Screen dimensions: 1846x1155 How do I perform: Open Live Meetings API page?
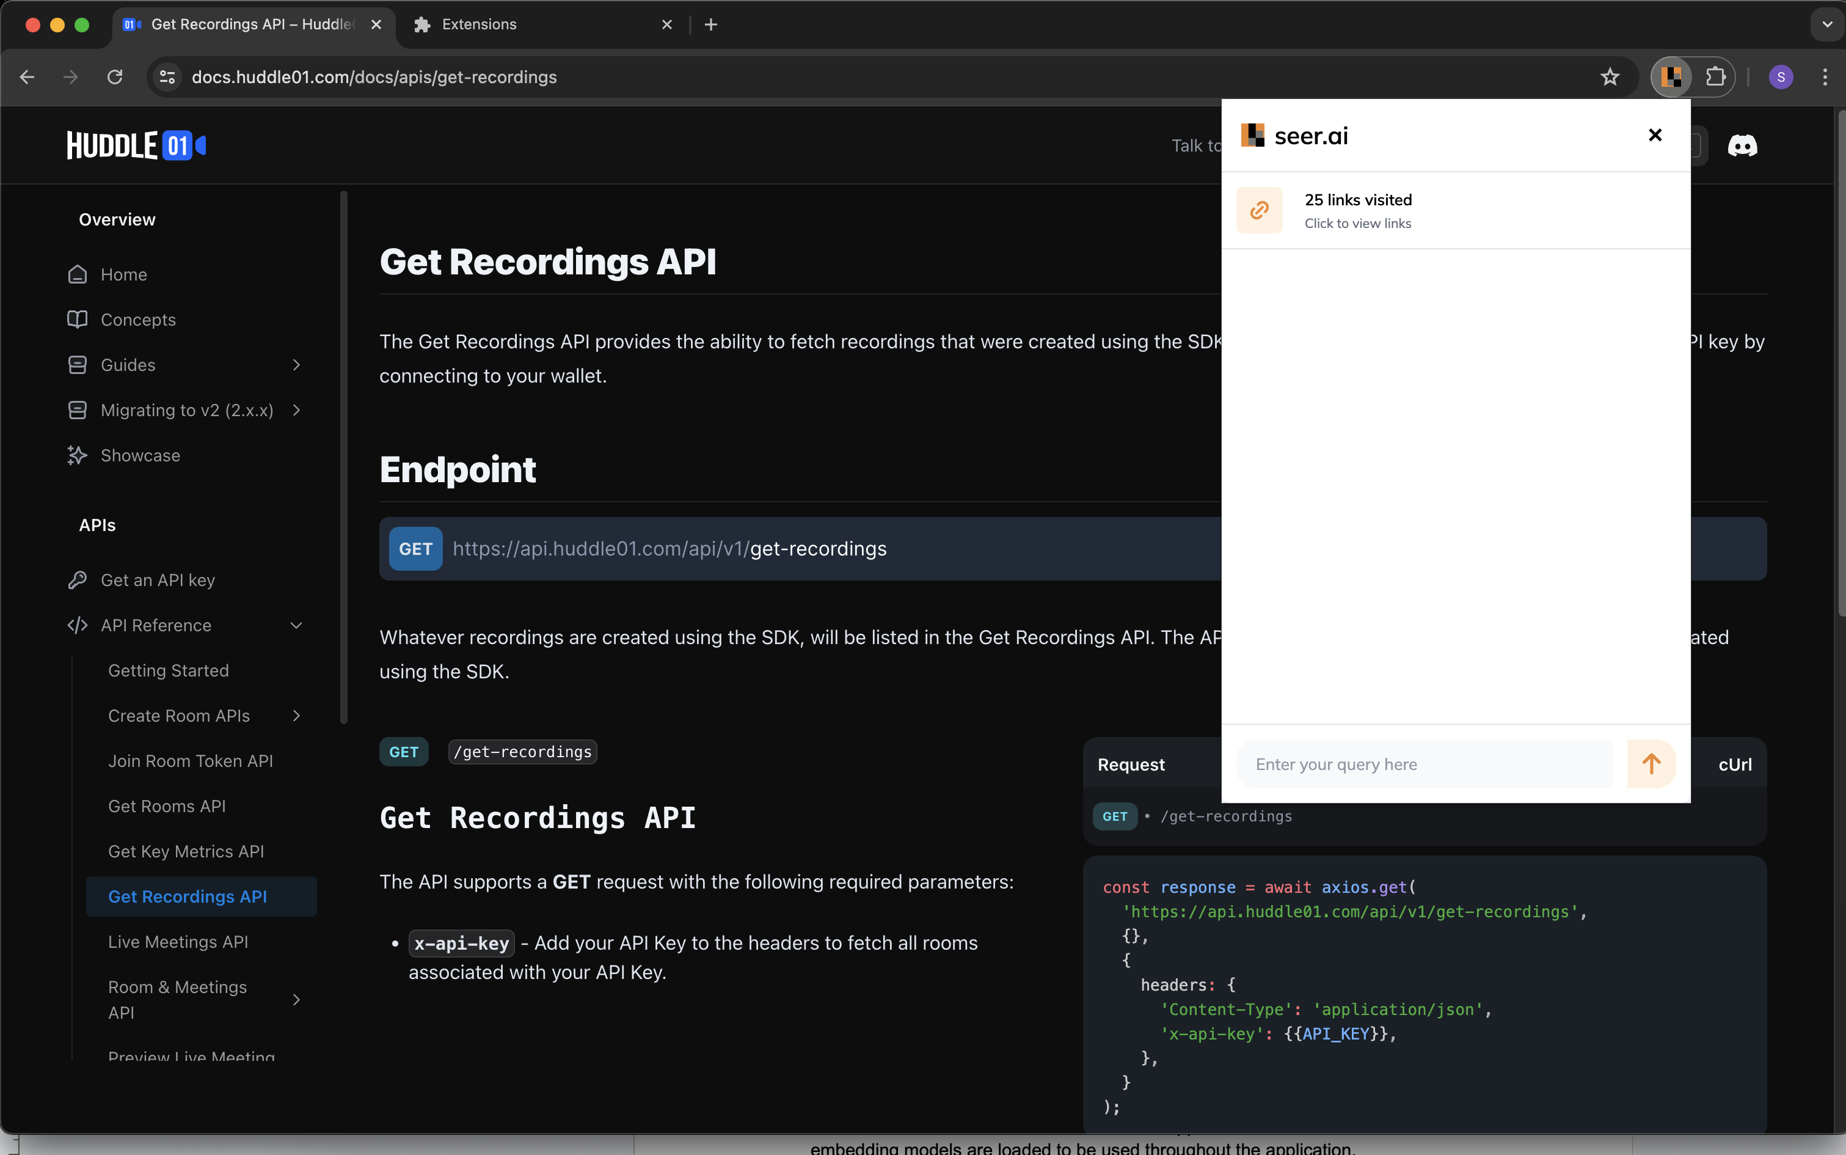(178, 942)
